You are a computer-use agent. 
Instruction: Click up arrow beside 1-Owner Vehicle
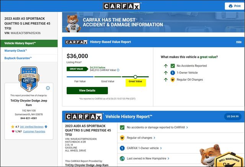click(x=166, y=73)
